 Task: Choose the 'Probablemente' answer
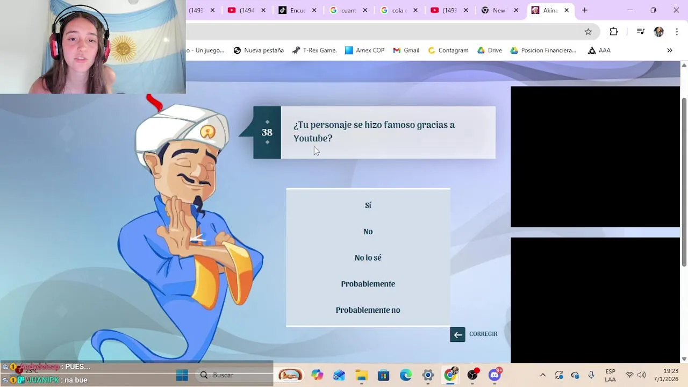(368, 284)
